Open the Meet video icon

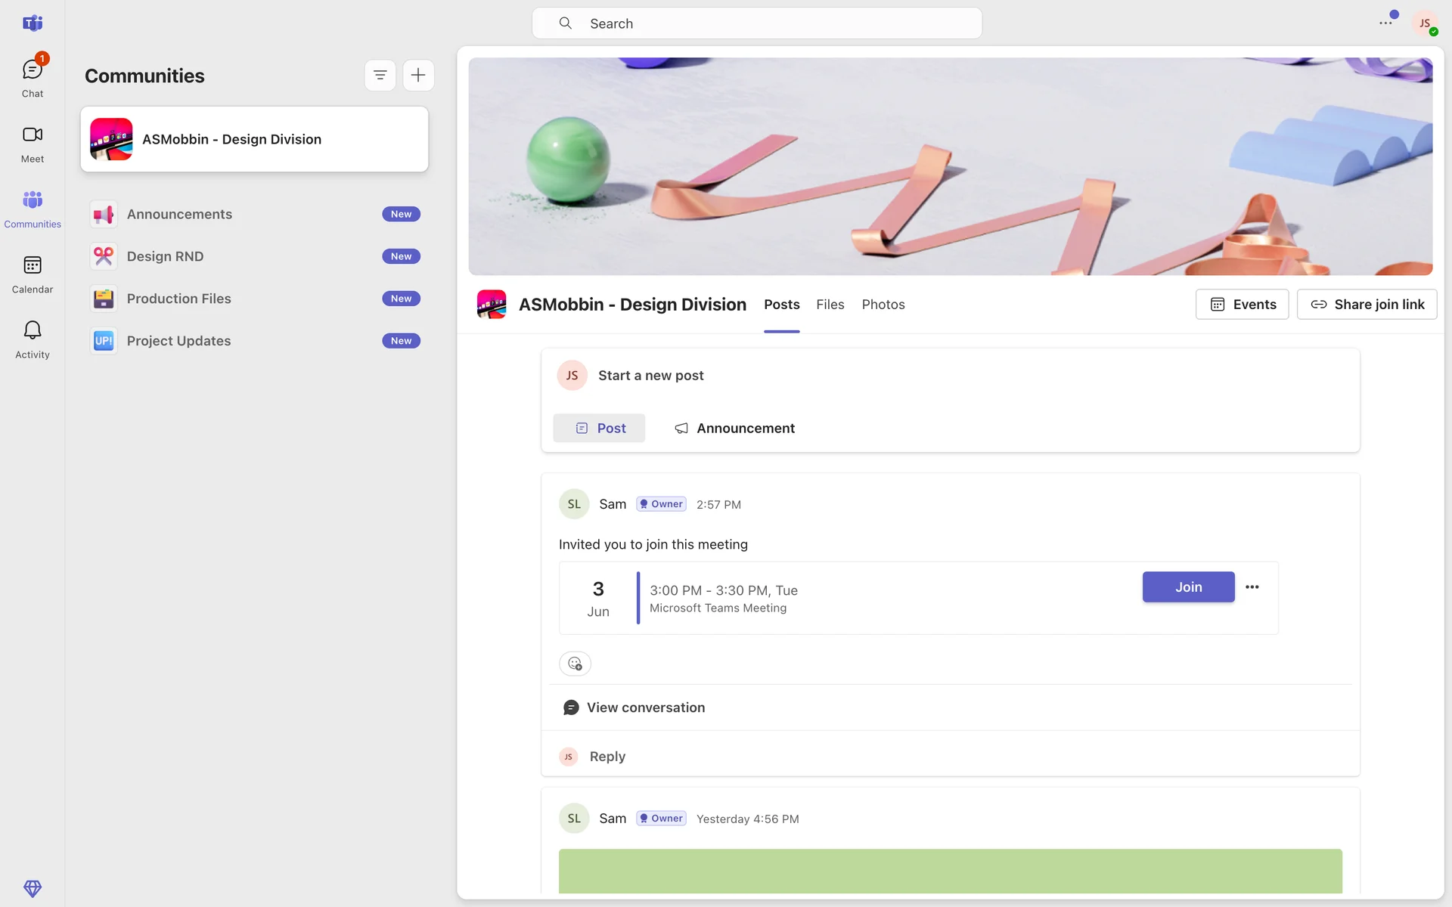33,144
